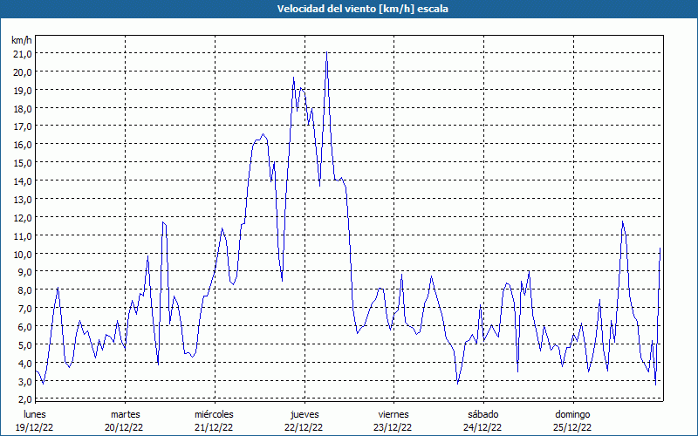
Task: Click the 21,0 y-axis value
Action: point(23,54)
